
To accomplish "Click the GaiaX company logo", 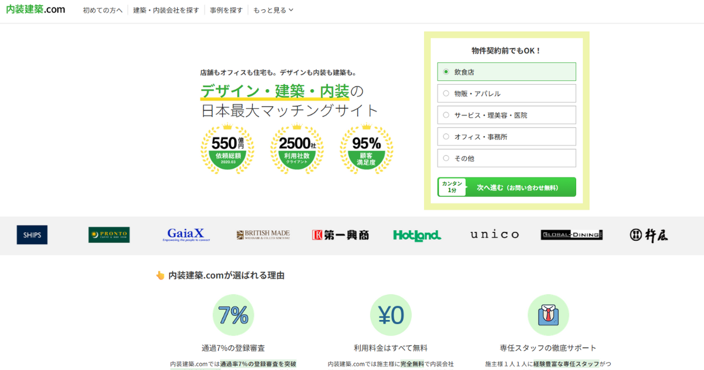I will pyautogui.click(x=185, y=235).
